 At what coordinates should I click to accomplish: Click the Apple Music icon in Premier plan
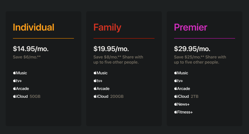pos(181,73)
